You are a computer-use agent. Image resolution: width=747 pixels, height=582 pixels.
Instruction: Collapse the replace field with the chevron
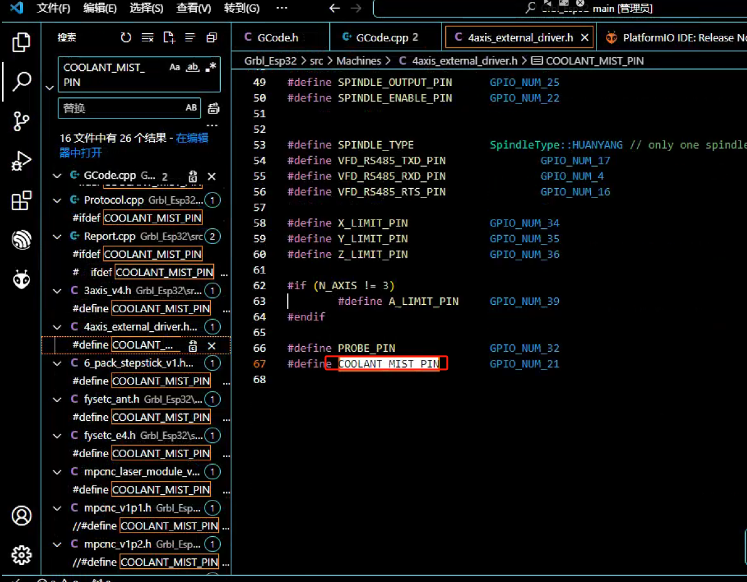coord(50,87)
